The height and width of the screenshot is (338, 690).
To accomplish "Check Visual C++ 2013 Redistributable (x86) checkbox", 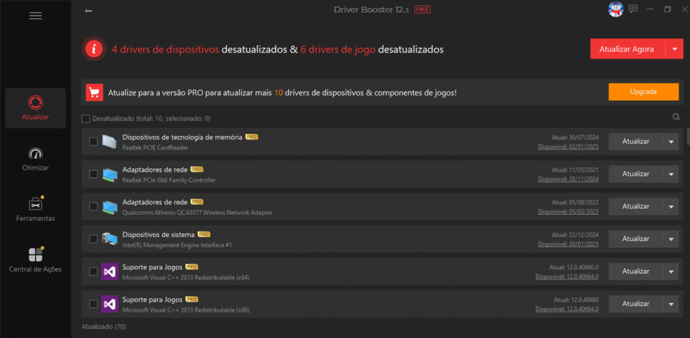I will point(93,304).
